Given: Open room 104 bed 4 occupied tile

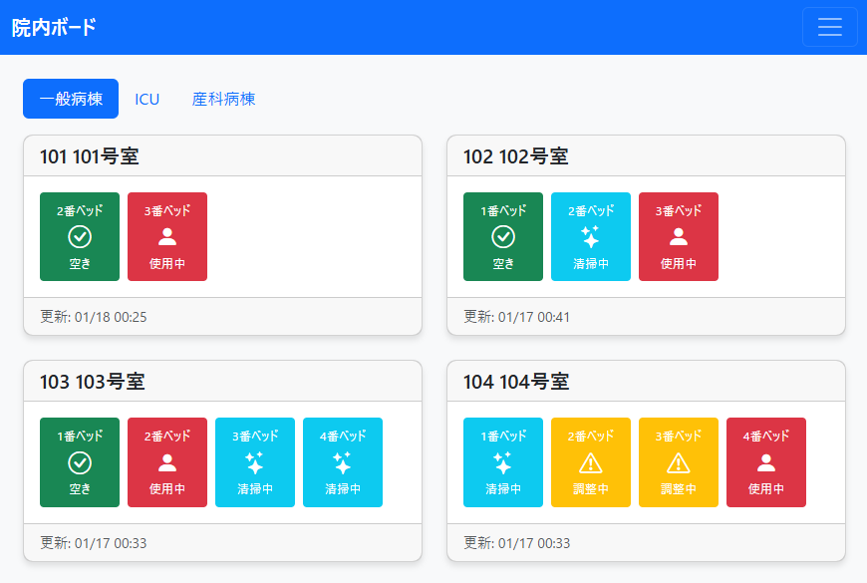Looking at the screenshot, I should click(766, 462).
